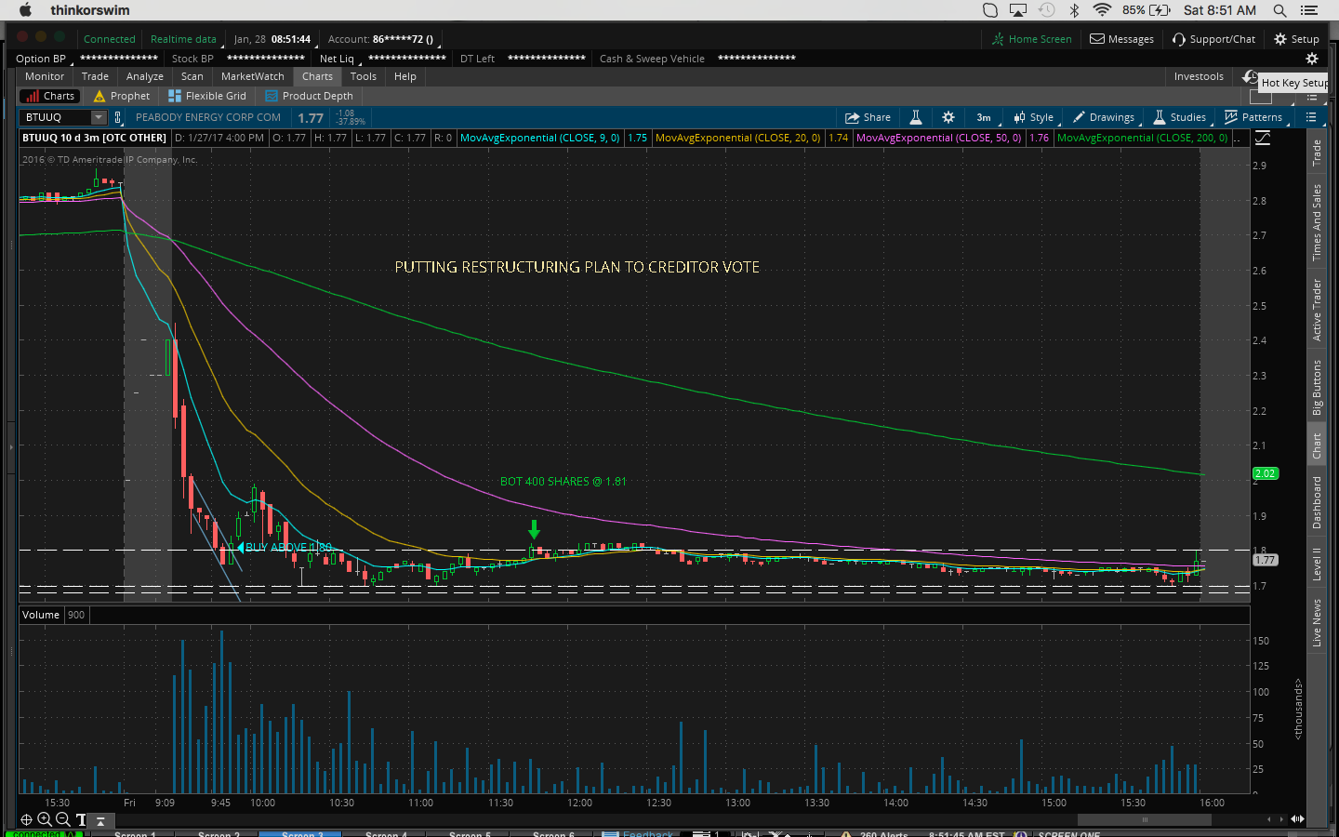
Task: Open the Flexible Grid subtab
Action: (207, 96)
